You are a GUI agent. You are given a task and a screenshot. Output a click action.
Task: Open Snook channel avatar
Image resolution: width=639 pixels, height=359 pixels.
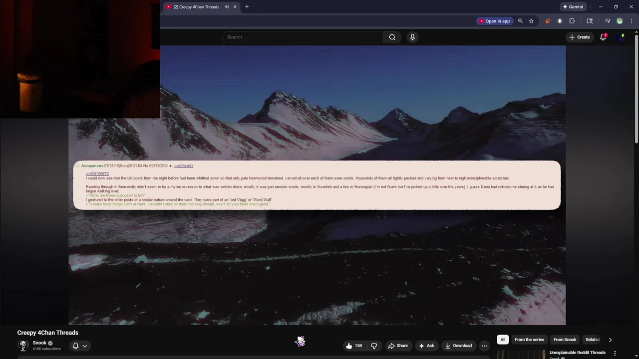click(x=23, y=346)
